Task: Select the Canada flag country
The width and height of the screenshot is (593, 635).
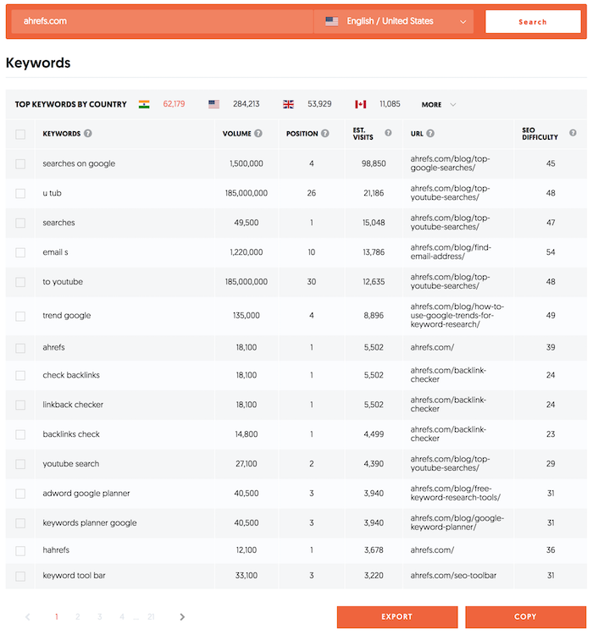Action: tap(360, 104)
